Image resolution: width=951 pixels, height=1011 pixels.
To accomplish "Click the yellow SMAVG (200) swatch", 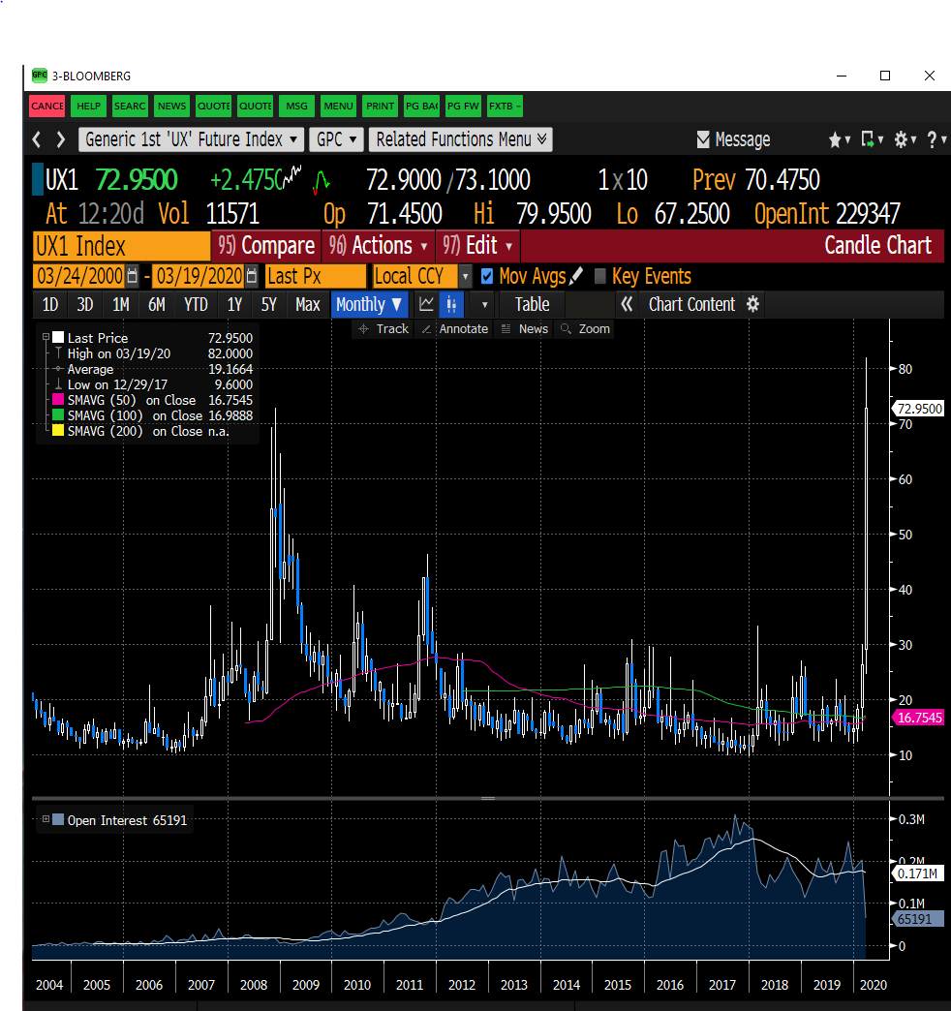I will pos(58,431).
